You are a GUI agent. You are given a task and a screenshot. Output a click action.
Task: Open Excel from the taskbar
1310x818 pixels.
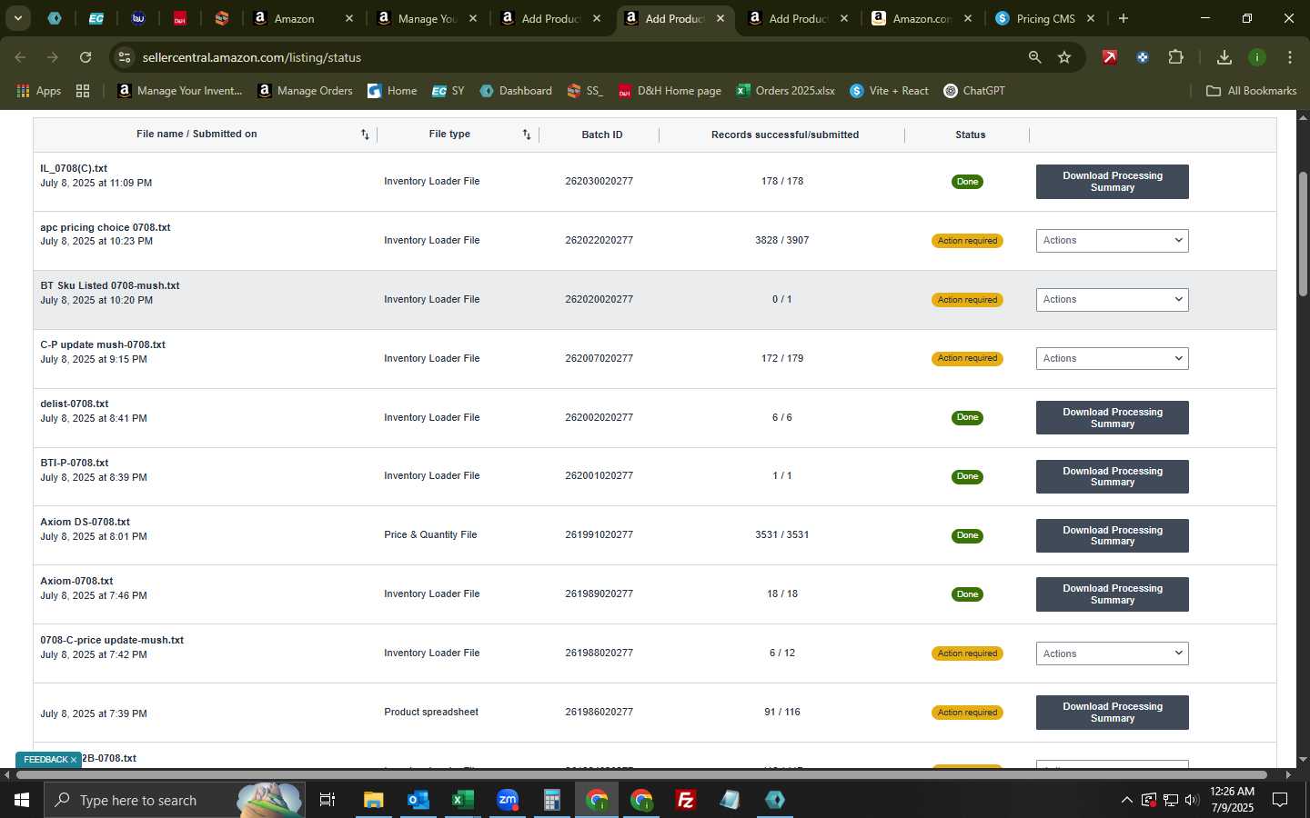[x=463, y=800]
